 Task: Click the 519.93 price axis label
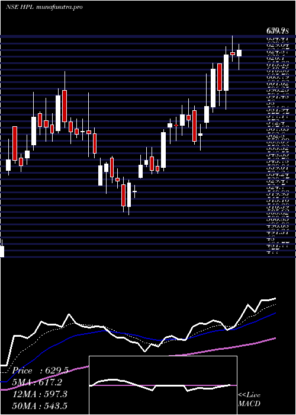point(278,194)
